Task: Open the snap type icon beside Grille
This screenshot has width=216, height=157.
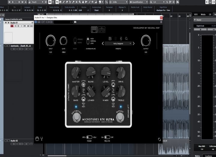Action: point(110,2)
